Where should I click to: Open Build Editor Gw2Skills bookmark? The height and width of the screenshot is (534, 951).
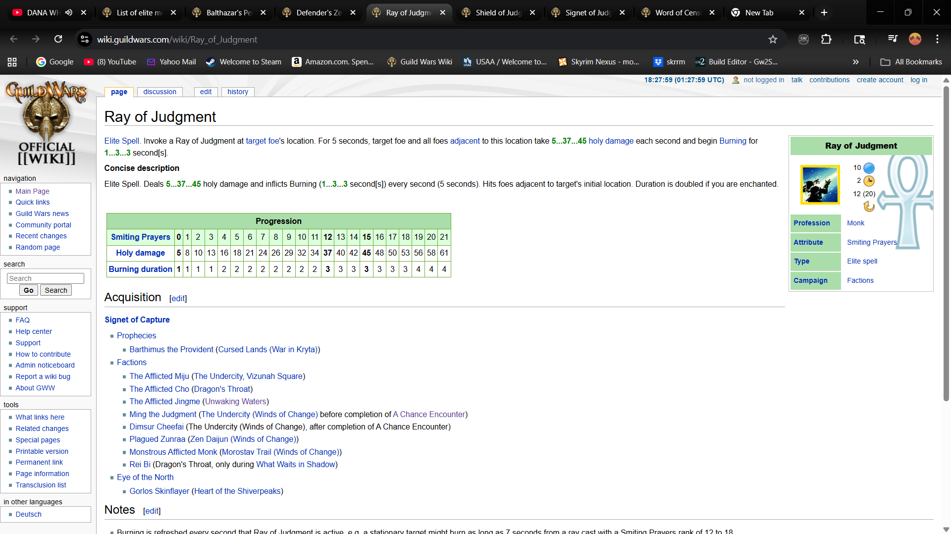[x=737, y=62]
